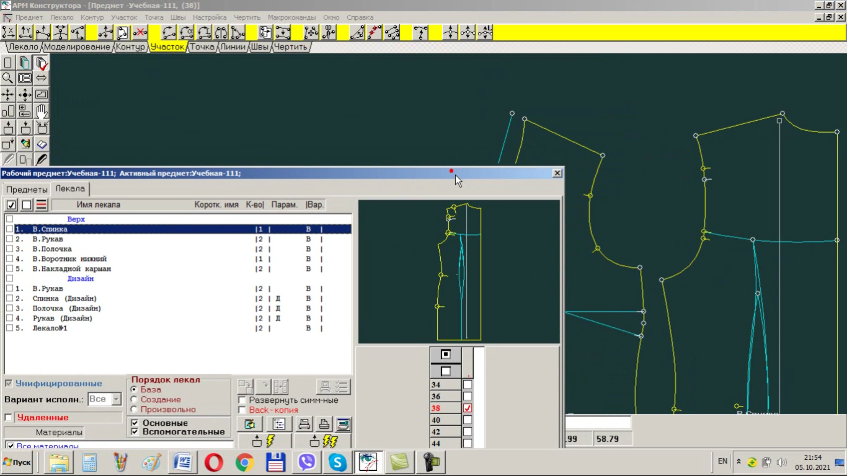Click the 'Материалы' button
This screenshot has width=847, height=476.
[59, 433]
